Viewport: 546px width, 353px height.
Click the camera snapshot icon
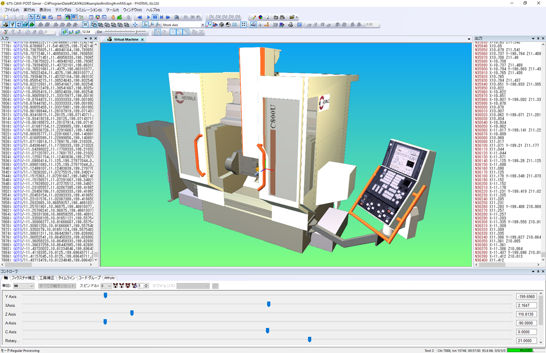pos(275,18)
